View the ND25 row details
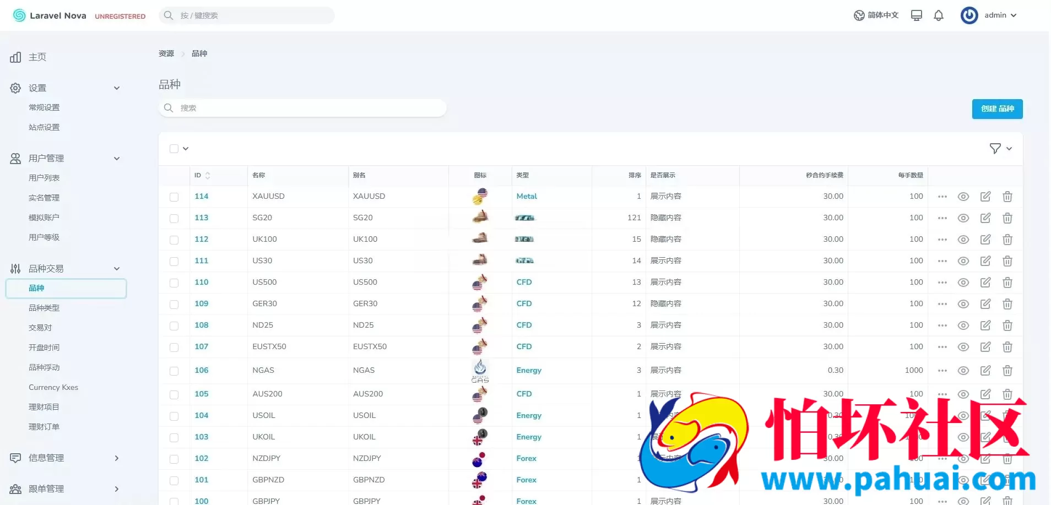This screenshot has width=1051, height=505. point(963,325)
